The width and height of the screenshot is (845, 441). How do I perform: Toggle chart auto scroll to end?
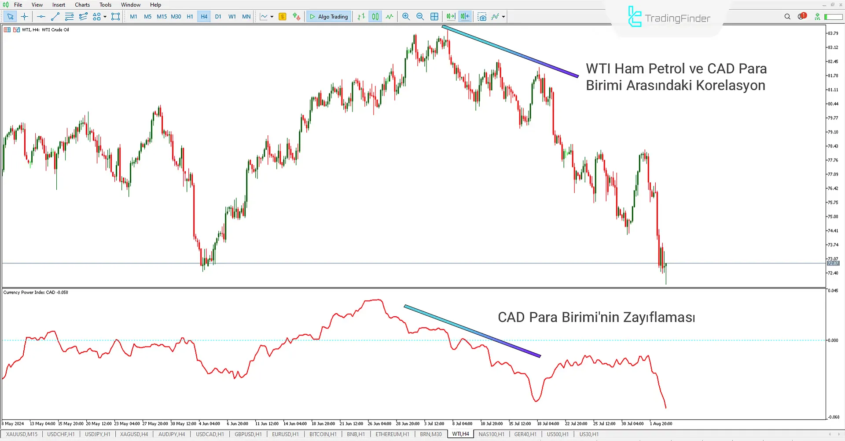pos(451,17)
